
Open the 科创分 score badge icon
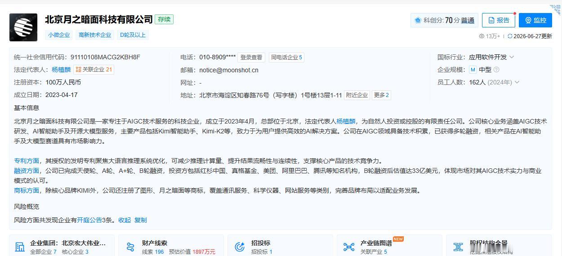pos(418,20)
